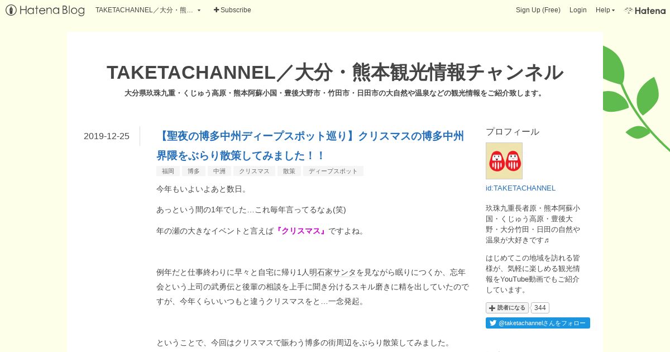Open the id:TAKETACHANNEL profile link

tap(520, 188)
